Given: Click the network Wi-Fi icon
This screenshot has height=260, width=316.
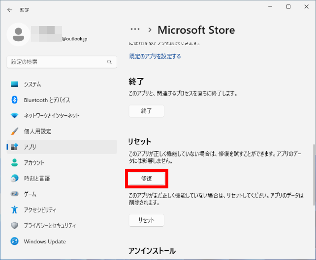Looking at the screenshot, I should pyautogui.click(x=14, y=116).
